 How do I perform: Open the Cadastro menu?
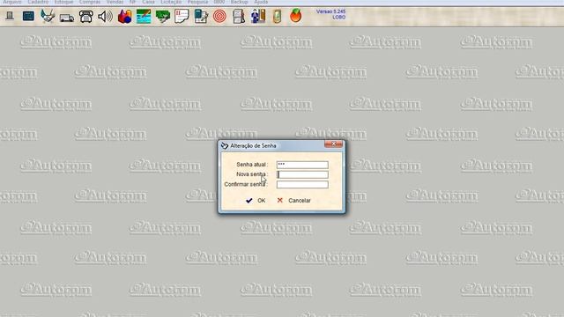pos(38,2)
